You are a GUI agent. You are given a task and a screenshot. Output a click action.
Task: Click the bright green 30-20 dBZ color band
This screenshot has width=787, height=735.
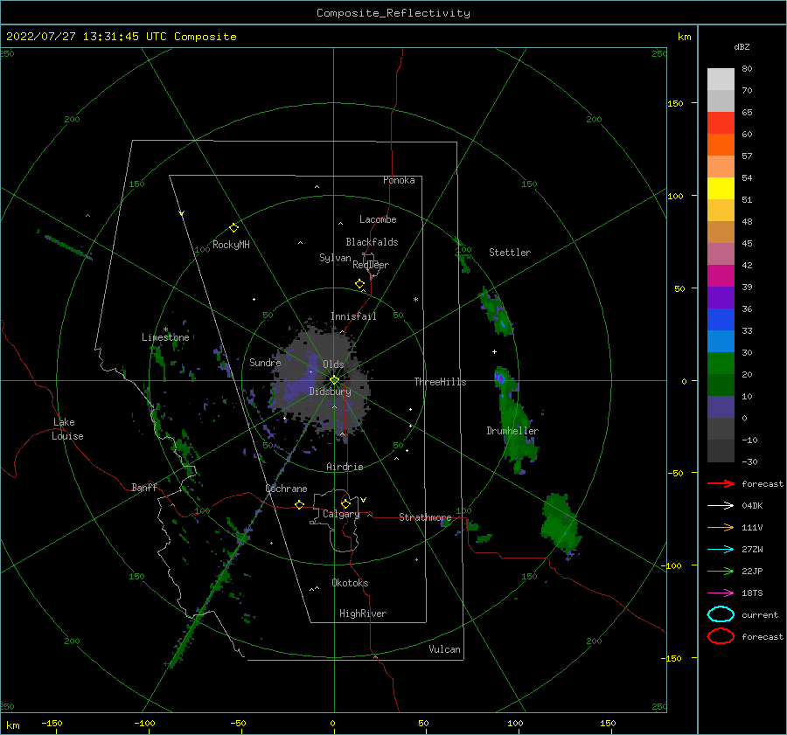721,364
